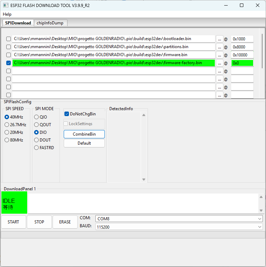Choose FASTRD SPI mode
Screen dimensions: 266x267
pyautogui.click(x=44, y=148)
